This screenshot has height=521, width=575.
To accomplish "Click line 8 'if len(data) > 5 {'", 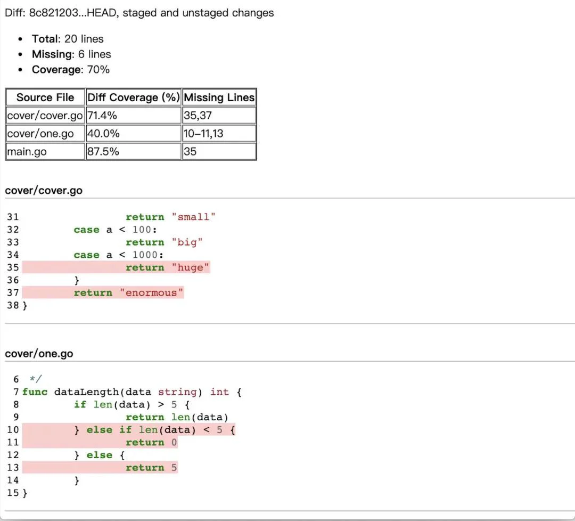I will 132,405.
